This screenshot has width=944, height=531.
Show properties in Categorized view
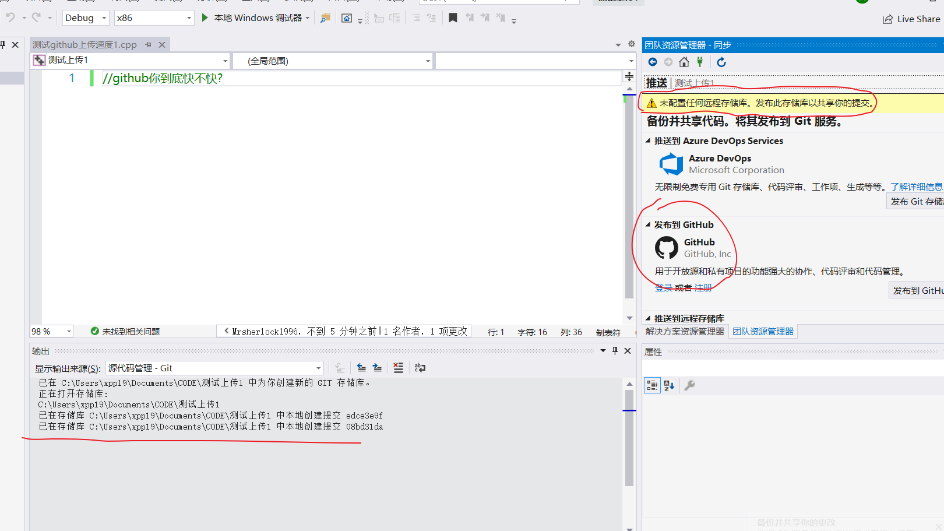652,385
